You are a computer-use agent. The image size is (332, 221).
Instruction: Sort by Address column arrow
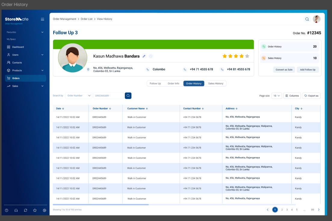point(237,109)
